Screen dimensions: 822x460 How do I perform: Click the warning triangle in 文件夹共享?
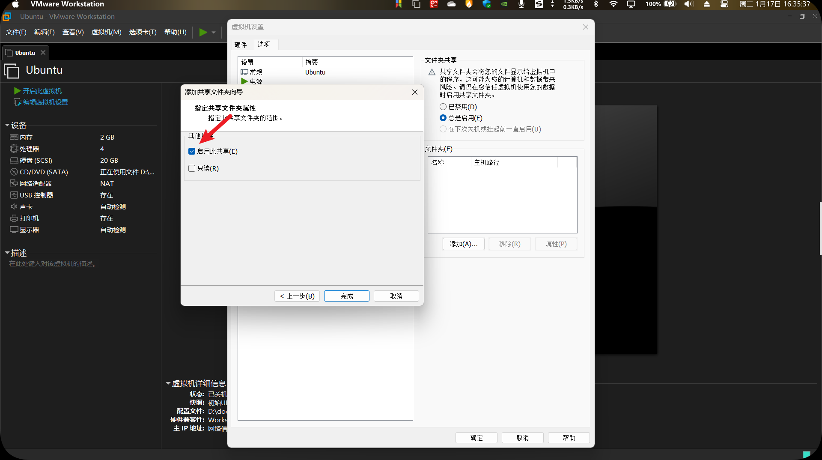[x=432, y=72]
